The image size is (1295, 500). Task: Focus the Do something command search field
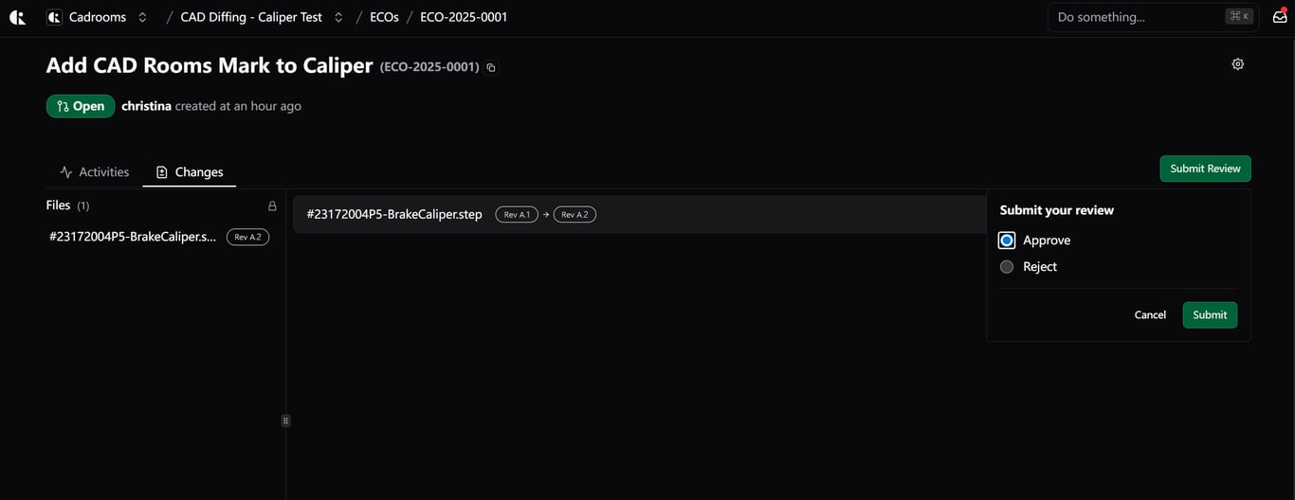pos(1153,17)
